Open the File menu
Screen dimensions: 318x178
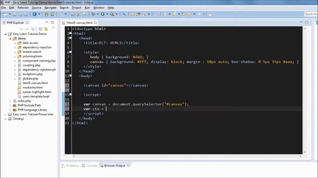pos(3,8)
